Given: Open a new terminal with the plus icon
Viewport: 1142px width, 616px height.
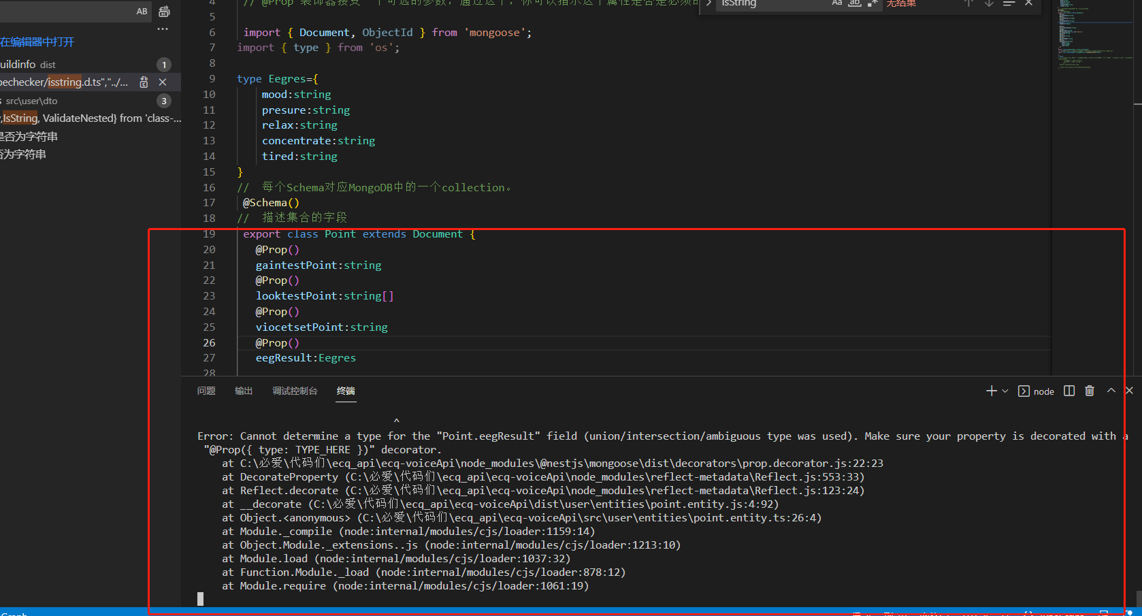Looking at the screenshot, I should click(992, 391).
